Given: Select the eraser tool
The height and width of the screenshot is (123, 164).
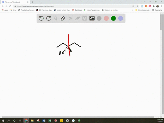Looking at the screenshot, I should coord(78,18).
